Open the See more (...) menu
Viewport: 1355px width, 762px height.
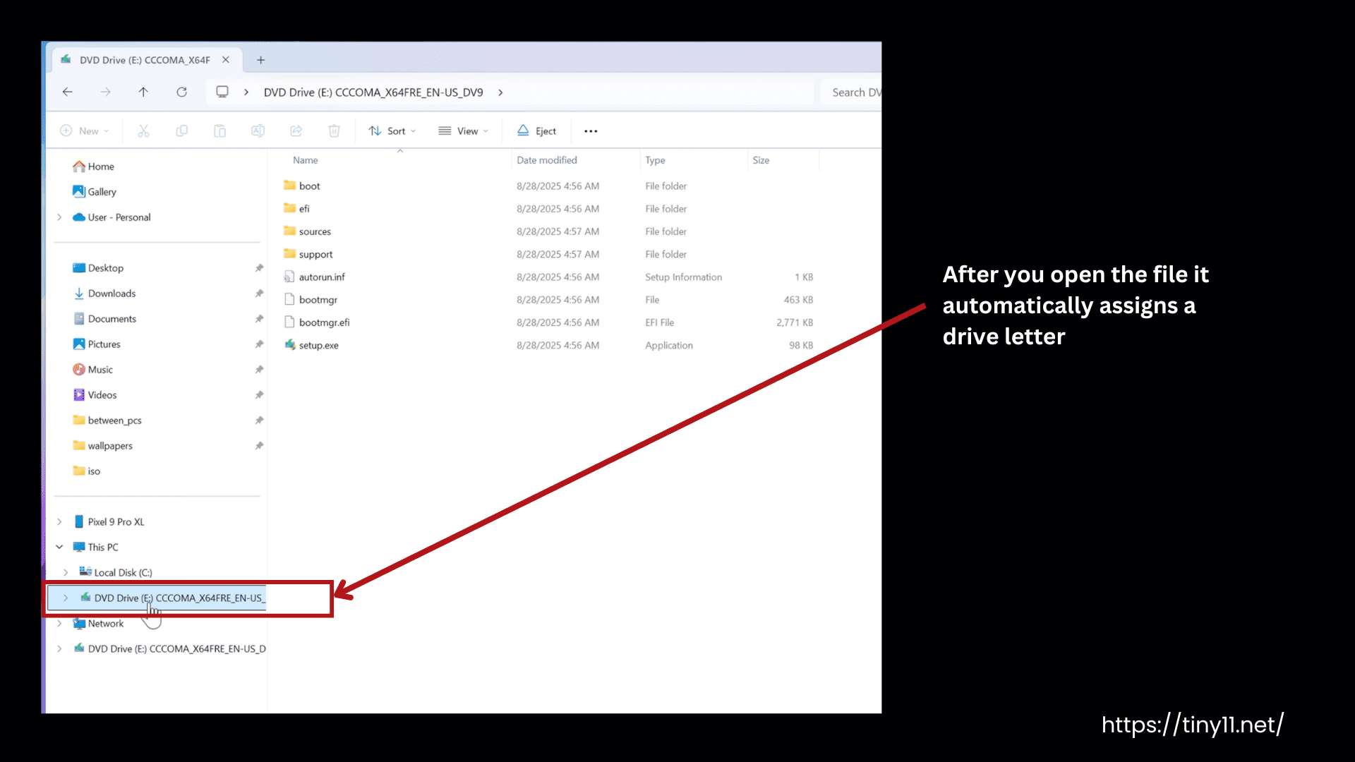591,131
